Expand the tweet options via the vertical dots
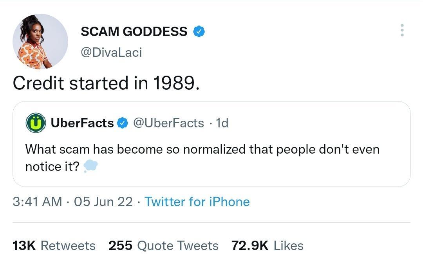This screenshot has width=423, height=261. click(x=402, y=31)
